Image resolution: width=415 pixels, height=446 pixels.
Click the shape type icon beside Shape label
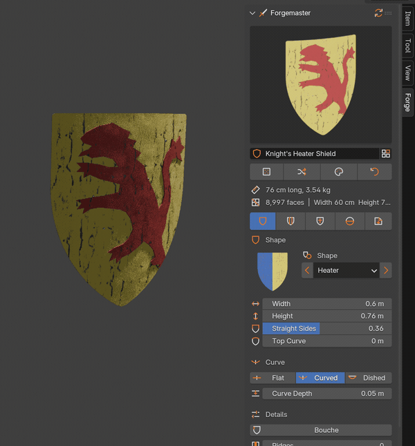point(307,255)
